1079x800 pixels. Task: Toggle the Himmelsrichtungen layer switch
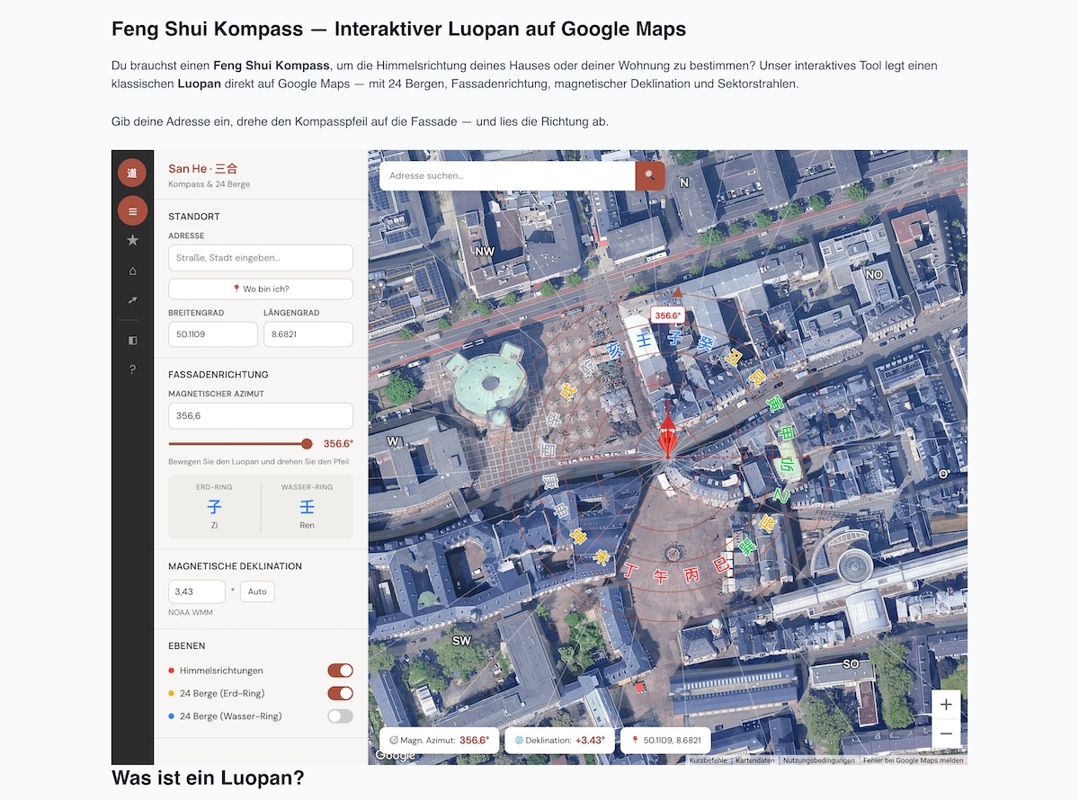pyautogui.click(x=340, y=671)
